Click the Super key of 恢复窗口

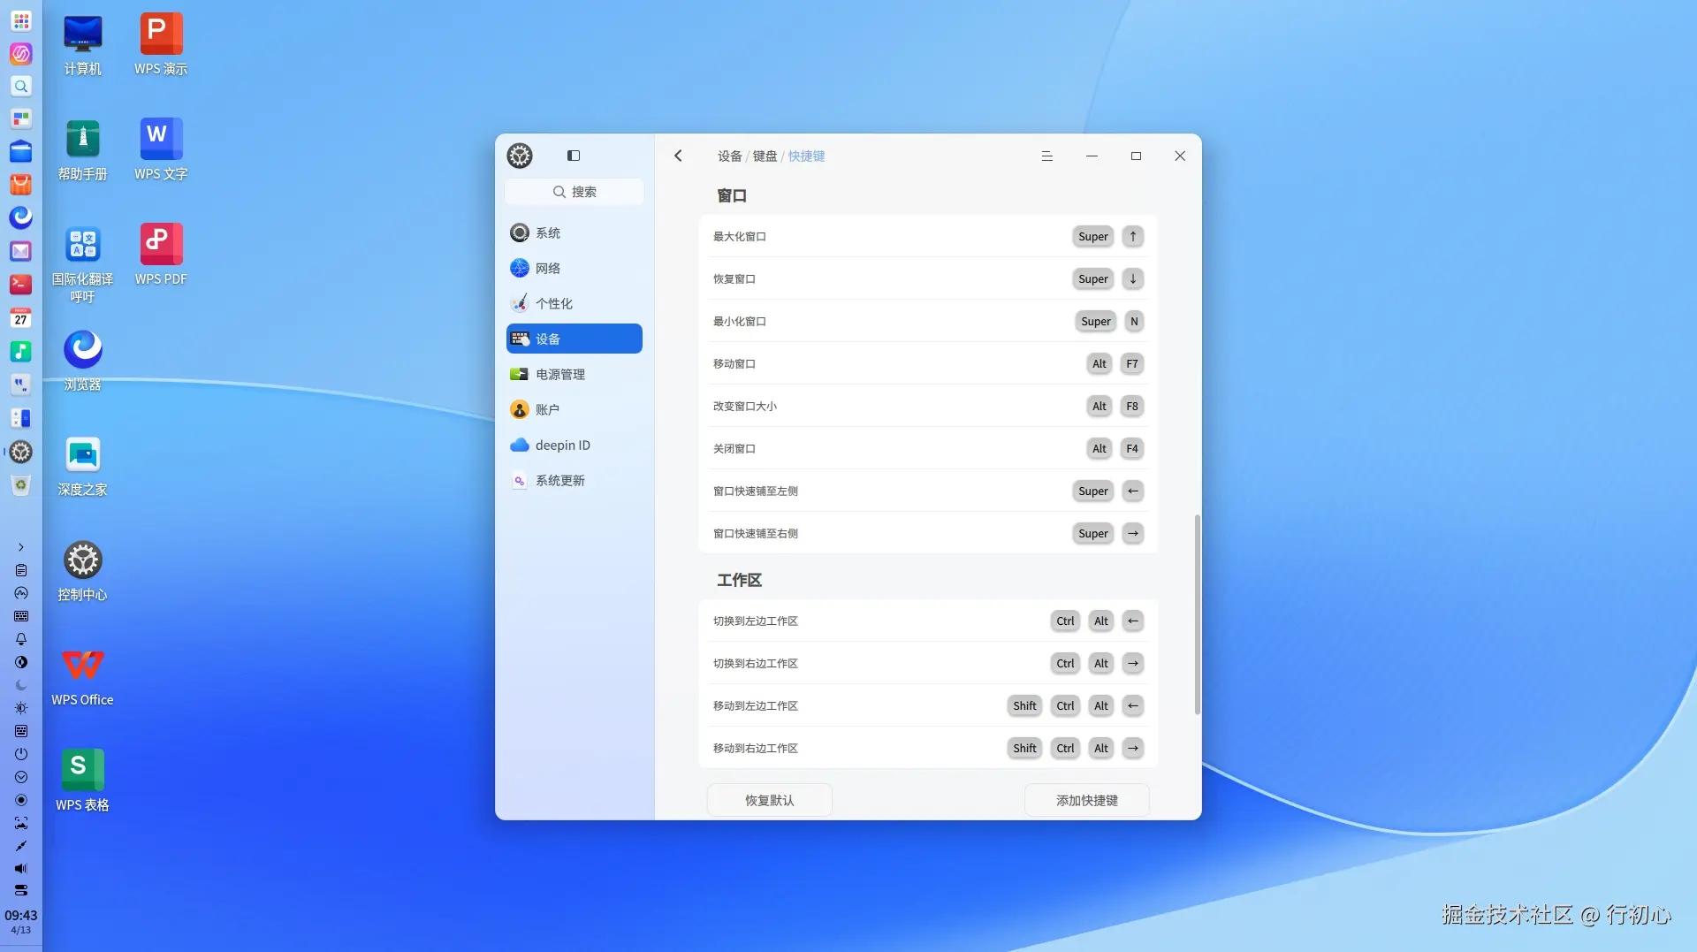coord(1092,278)
